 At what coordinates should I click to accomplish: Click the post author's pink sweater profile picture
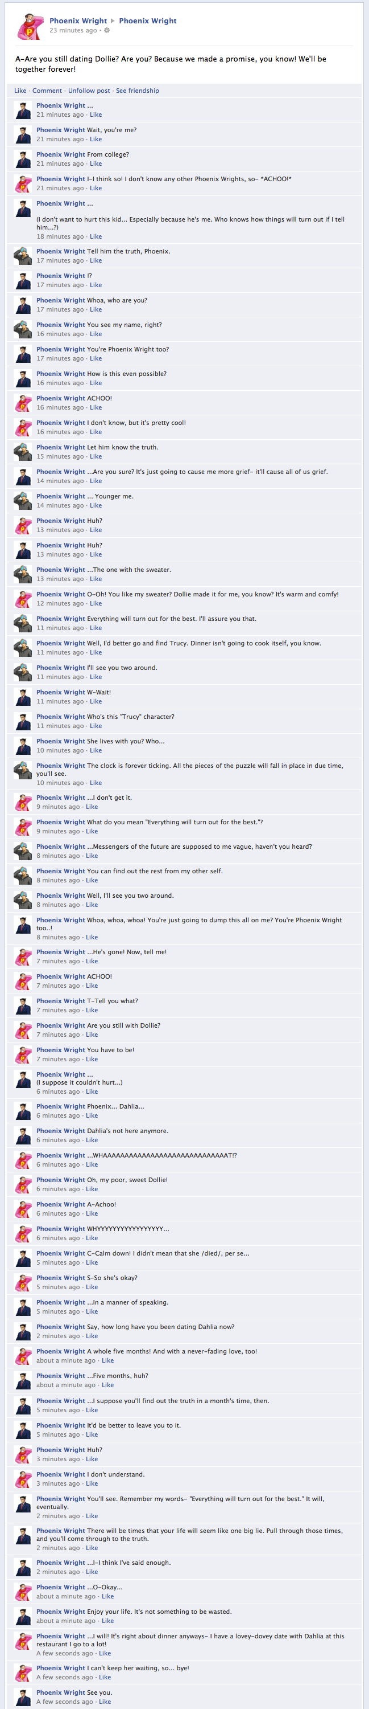pos(30,26)
